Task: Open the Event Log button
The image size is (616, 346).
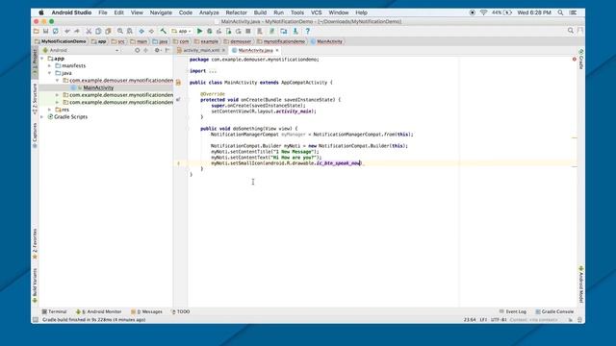Action: 513,311
